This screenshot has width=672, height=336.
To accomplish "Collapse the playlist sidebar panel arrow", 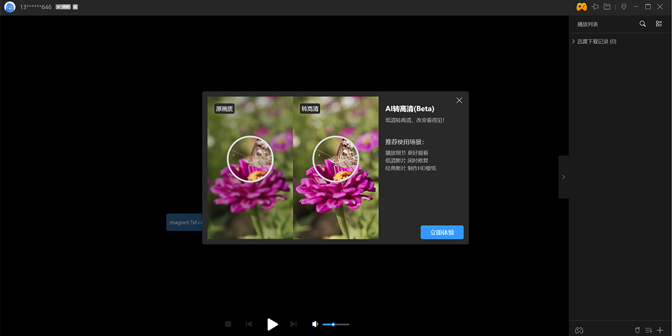I will tap(563, 177).
